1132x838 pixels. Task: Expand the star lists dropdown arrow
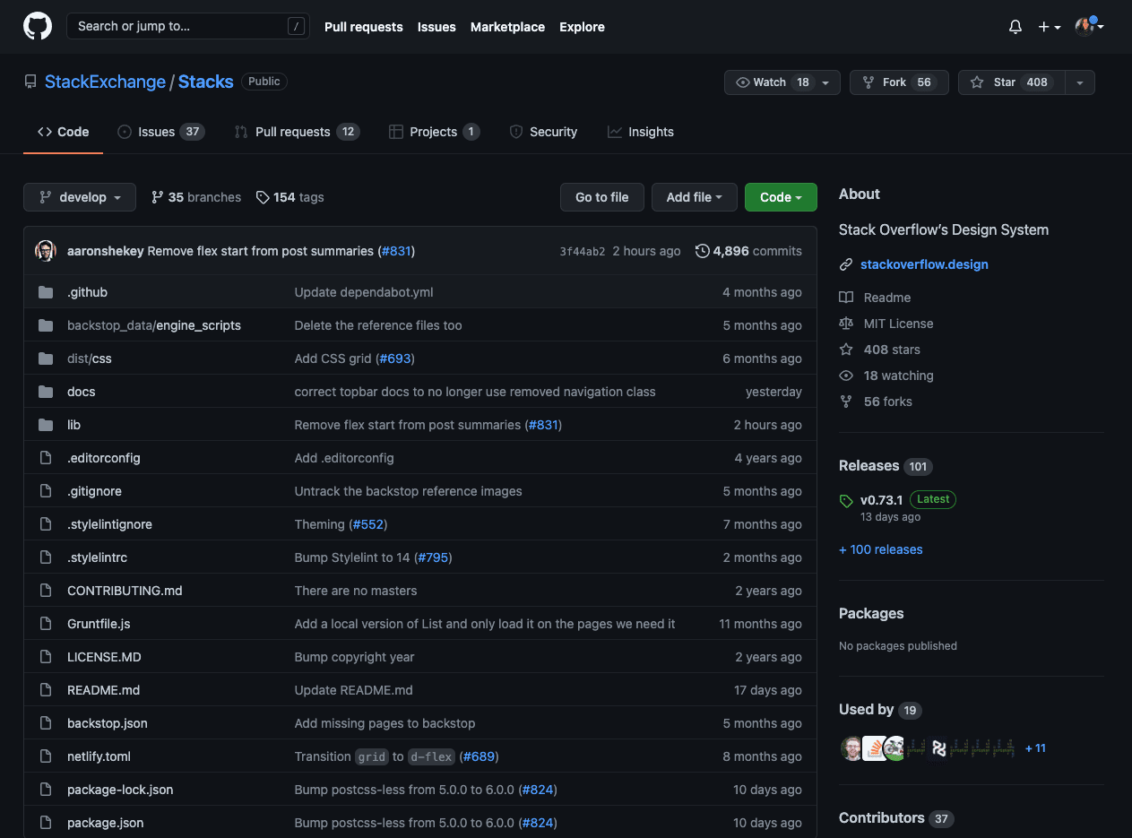pos(1080,82)
